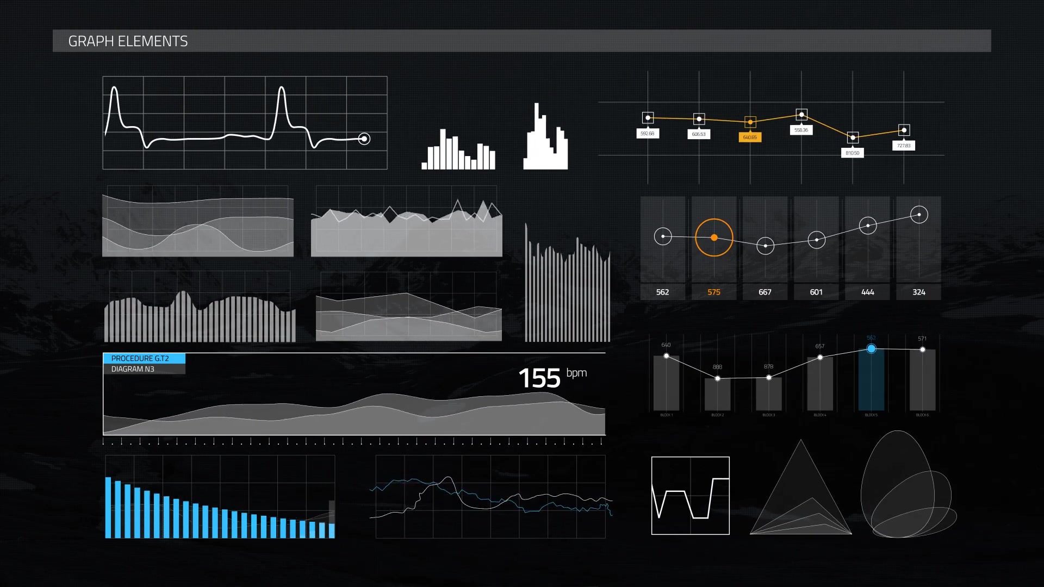
Task: Click the 324 value box
Action: 919,292
